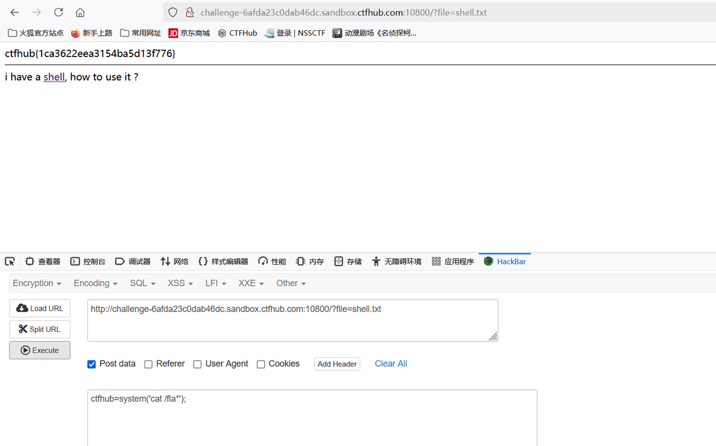This screenshot has width=716, height=446.
Task: Expand the Encryption dropdown
Action: [37, 283]
